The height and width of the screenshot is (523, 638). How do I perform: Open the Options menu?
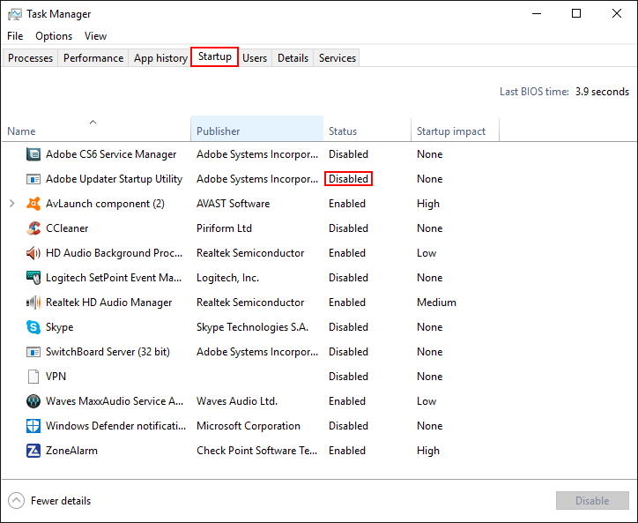tap(54, 36)
